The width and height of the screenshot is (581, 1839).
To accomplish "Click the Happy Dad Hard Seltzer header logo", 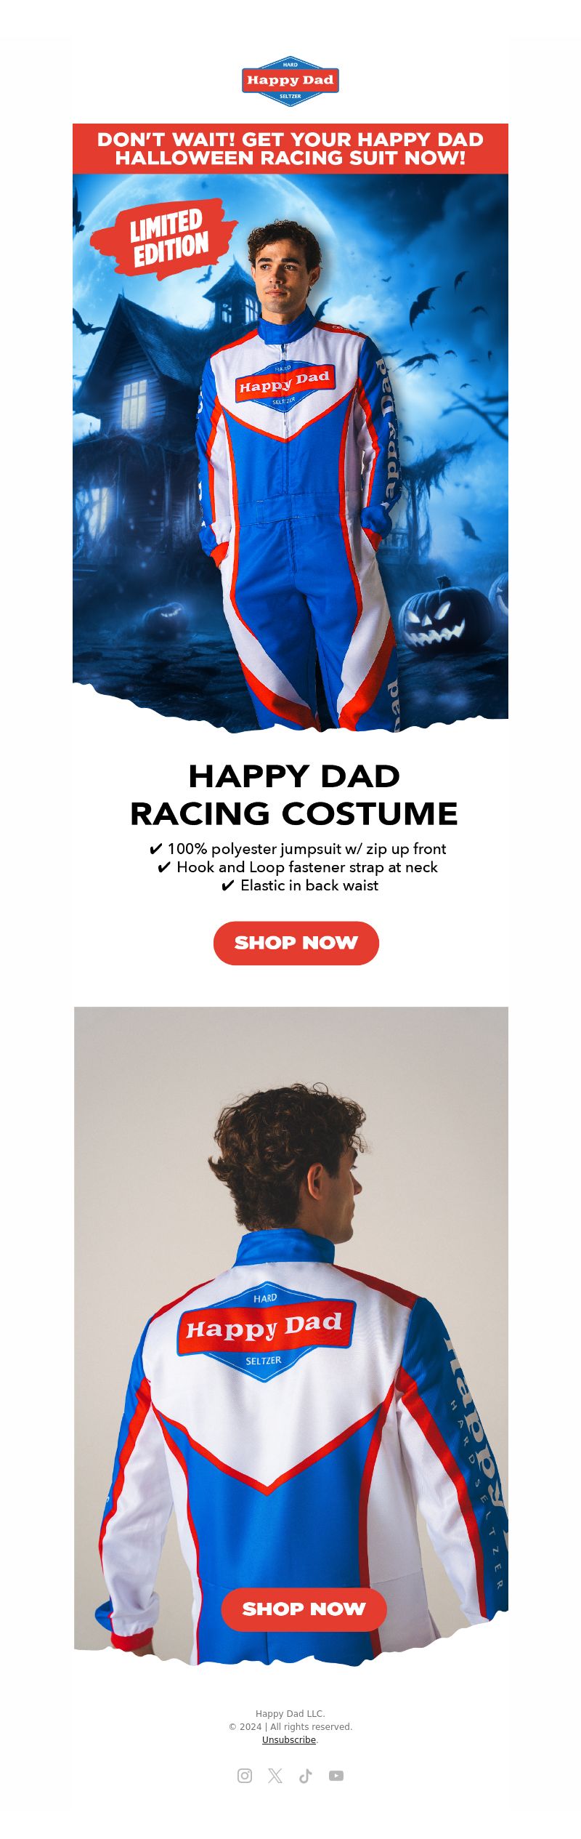I will [x=290, y=81].
